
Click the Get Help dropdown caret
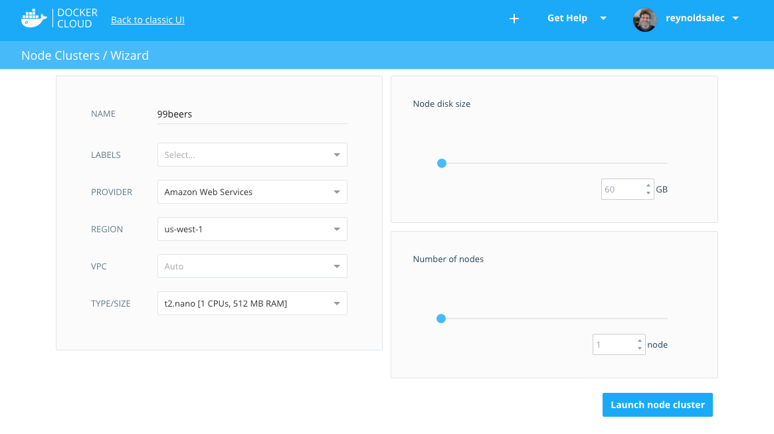pos(603,18)
